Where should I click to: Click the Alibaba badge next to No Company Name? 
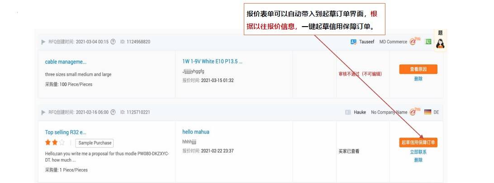[x=415, y=111]
